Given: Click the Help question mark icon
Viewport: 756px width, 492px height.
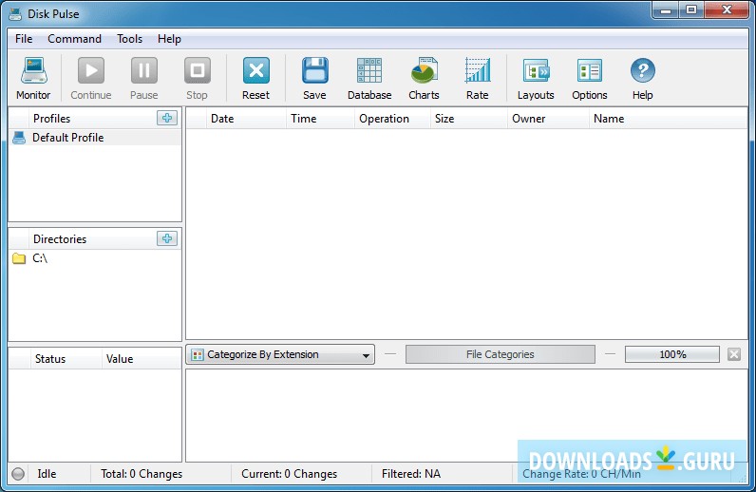Looking at the screenshot, I should coord(643,72).
